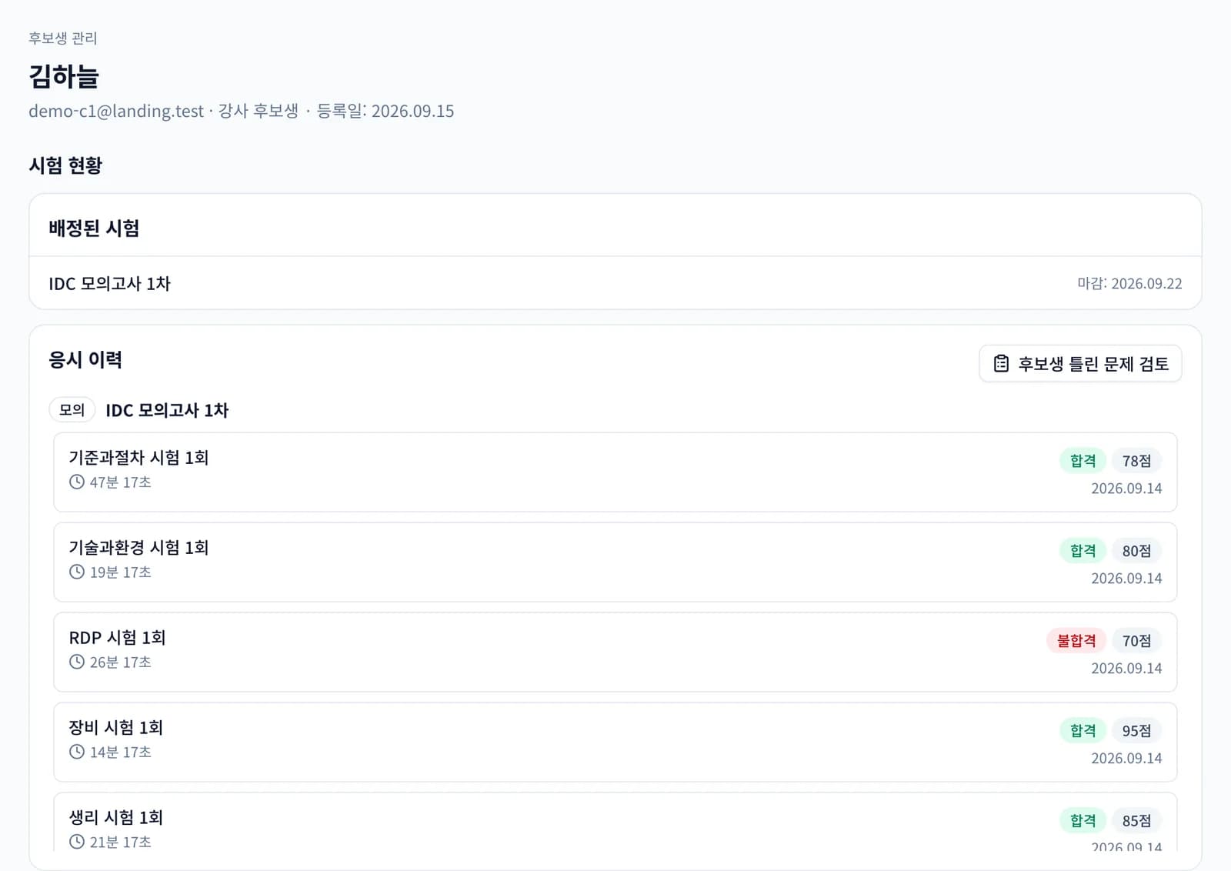Click deadline 마감: 2026.09.22
This screenshot has width=1231, height=871.
point(1129,283)
